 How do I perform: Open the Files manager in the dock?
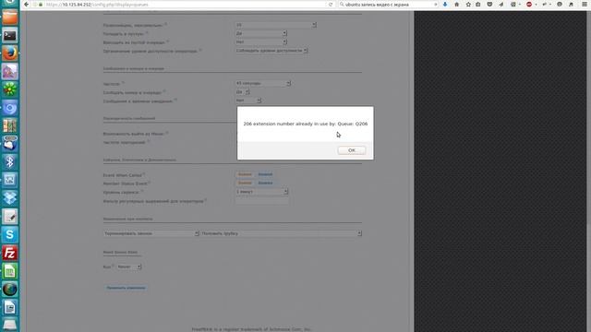coord(10,18)
